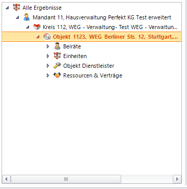The width and height of the screenshot is (187, 189).
Task: Collapse the Alle Ergebnisse root node
Action: [7, 8]
